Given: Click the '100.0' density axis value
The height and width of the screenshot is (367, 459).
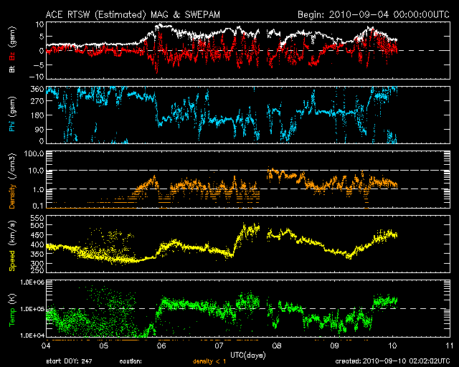Looking at the screenshot, I should pos(34,153).
